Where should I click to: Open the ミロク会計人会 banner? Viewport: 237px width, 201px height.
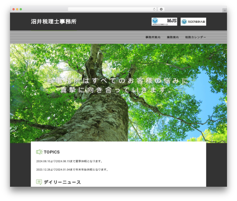[193, 21]
